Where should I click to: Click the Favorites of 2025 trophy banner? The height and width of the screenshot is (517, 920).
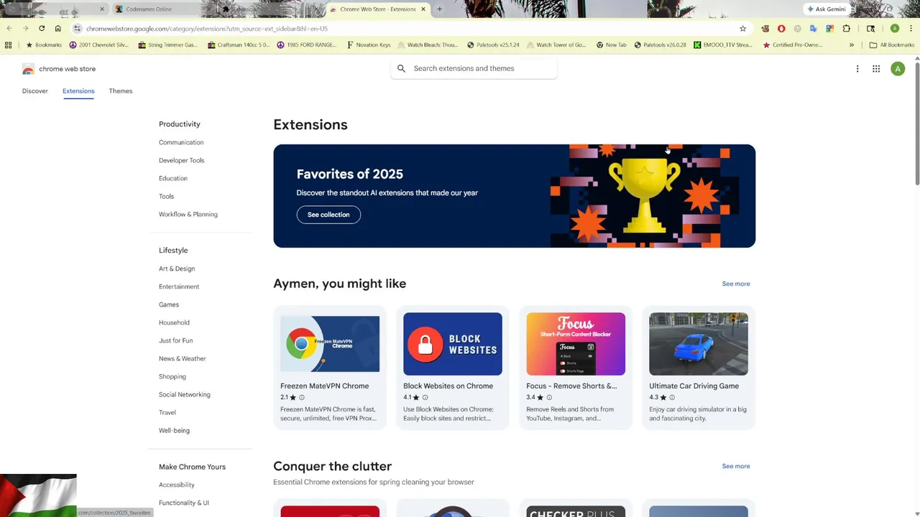tap(514, 196)
